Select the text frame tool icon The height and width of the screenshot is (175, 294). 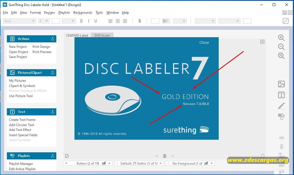pyautogui.click(x=281, y=95)
